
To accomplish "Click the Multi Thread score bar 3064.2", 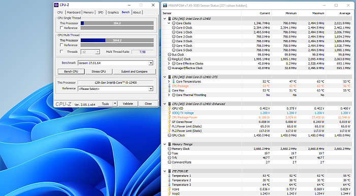I will click(x=117, y=40).
